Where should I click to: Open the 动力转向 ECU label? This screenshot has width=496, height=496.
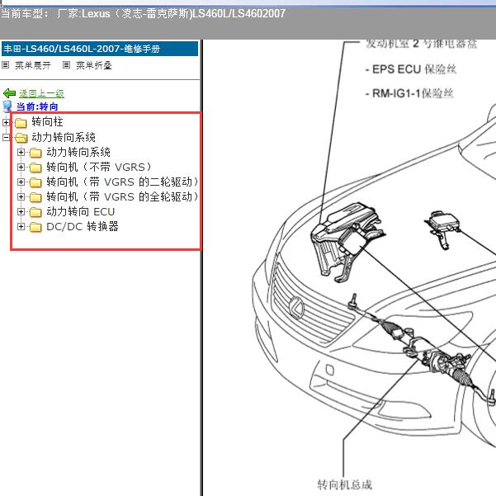click(x=80, y=211)
